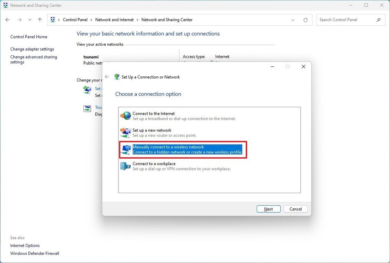The image size is (390, 263).
Task: Open Windows Defender Firewall
Action: click(x=34, y=253)
